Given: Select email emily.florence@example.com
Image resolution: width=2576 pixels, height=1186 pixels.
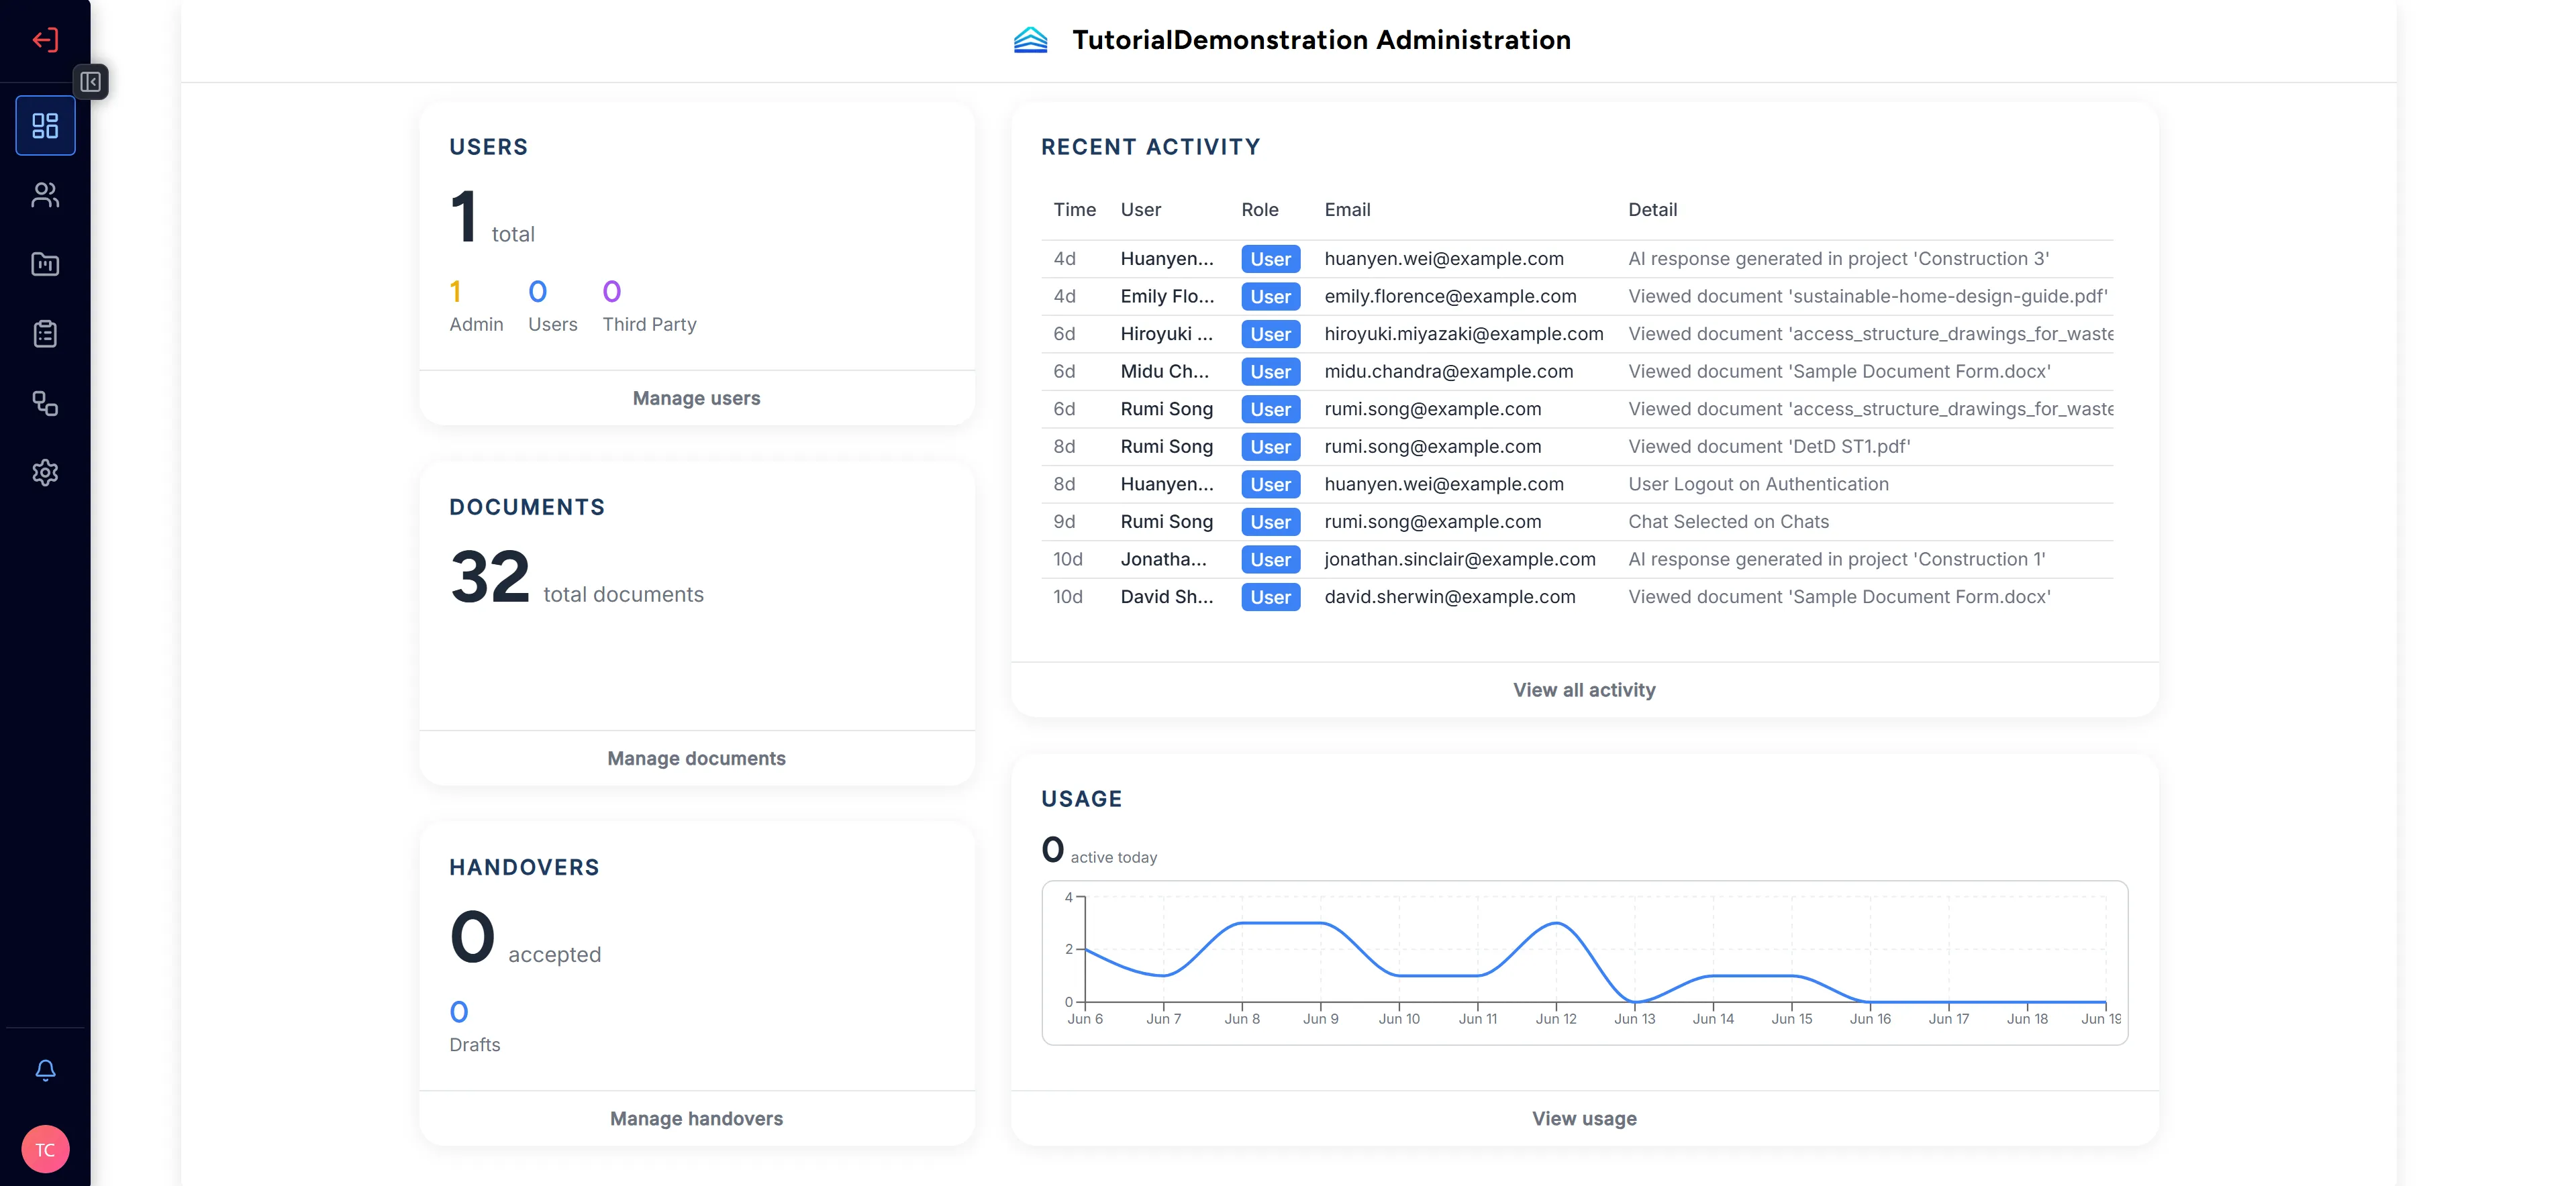Looking at the screenshot, I should click(1450, 296).
